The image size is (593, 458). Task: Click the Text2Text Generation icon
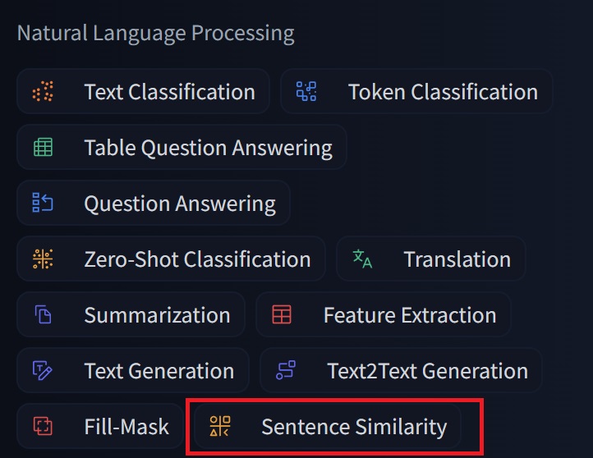286,371
